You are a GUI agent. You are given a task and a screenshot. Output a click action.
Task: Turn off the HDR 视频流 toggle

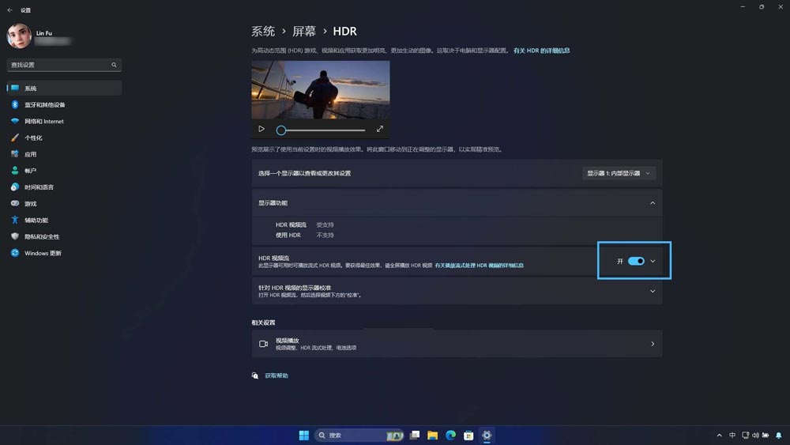click(x=636, y=261)
